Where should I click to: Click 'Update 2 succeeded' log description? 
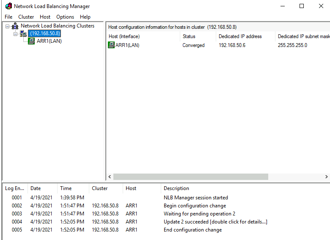point(215,222)
